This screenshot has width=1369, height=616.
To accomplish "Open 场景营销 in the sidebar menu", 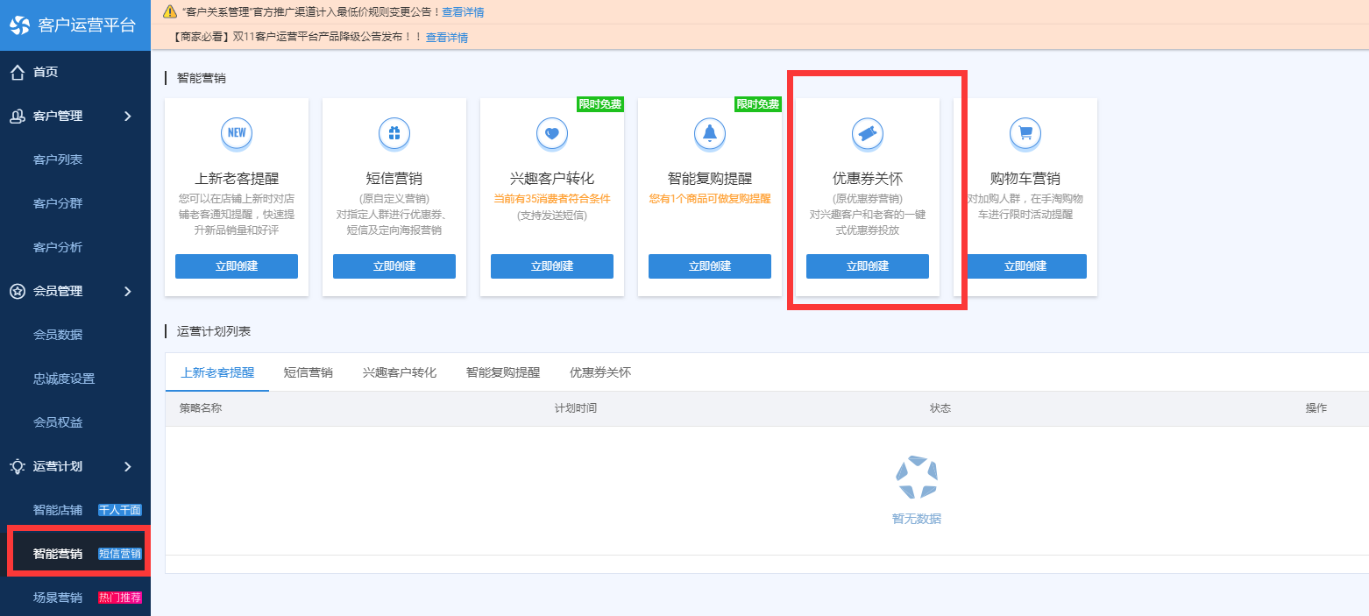I will point(58,598).
